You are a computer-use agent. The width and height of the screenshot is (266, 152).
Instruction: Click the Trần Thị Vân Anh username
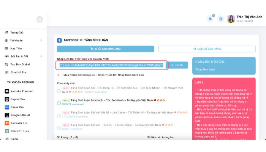click(249, 17)
